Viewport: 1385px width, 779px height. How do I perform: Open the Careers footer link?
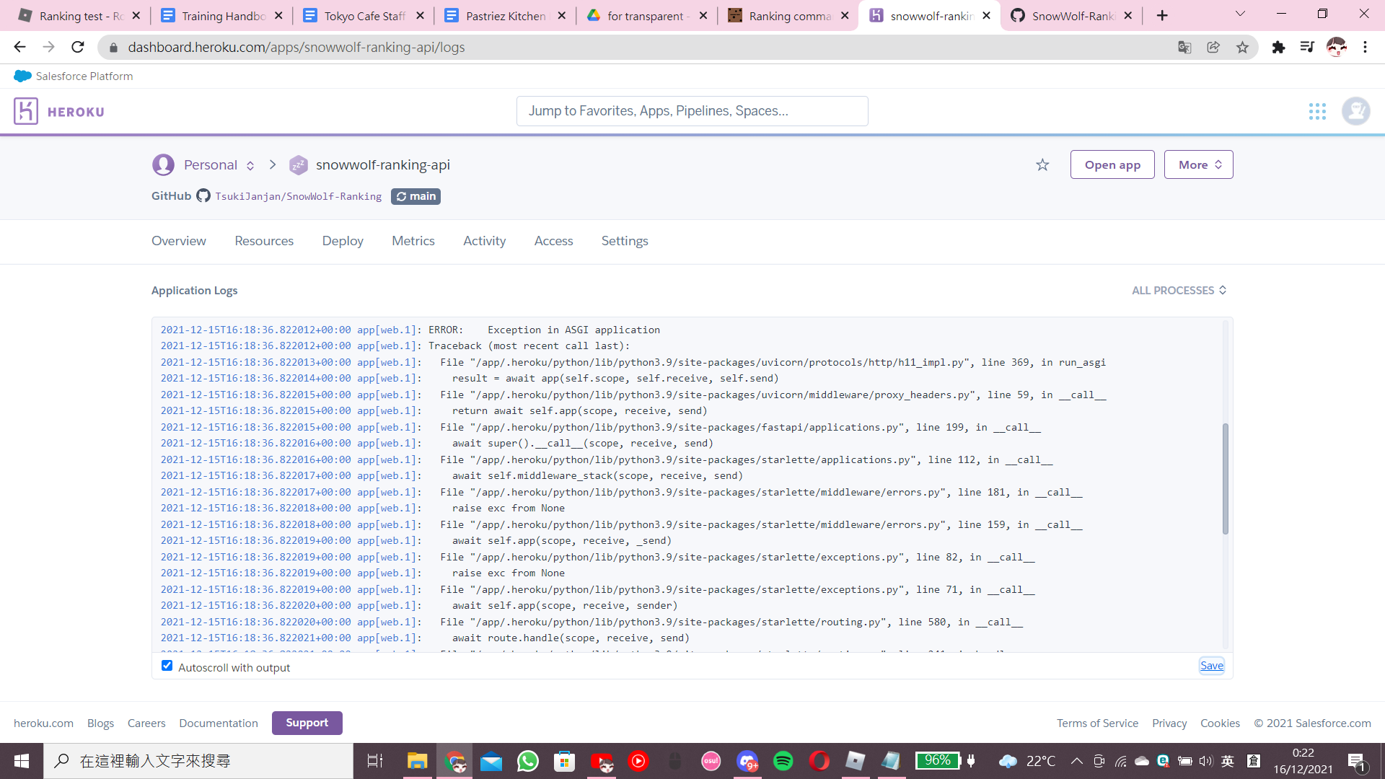(x=146, y=723)
